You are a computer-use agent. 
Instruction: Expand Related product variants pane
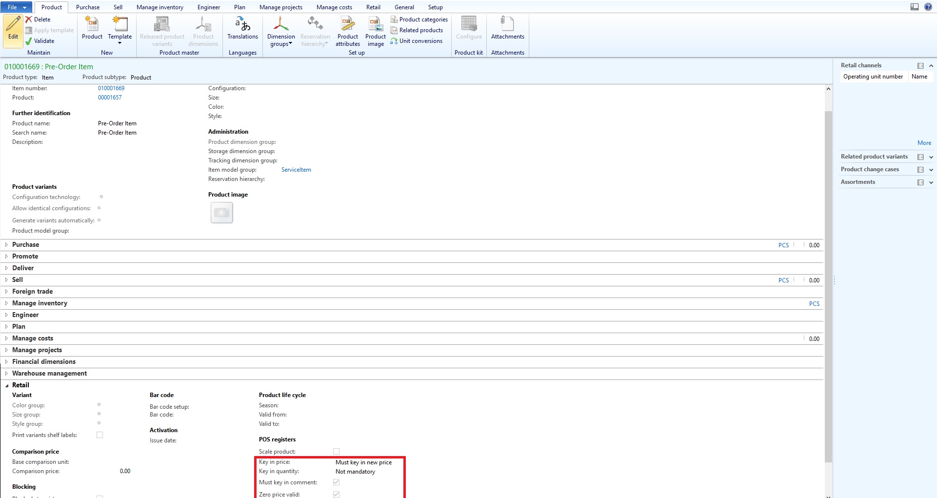click(931, 157)
